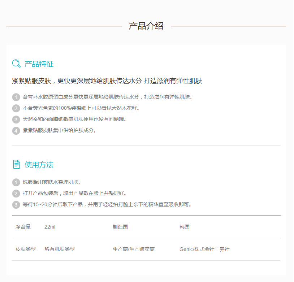Click the number 3 badge under 产品特征

pyautogui.click(x=16, y=120)
